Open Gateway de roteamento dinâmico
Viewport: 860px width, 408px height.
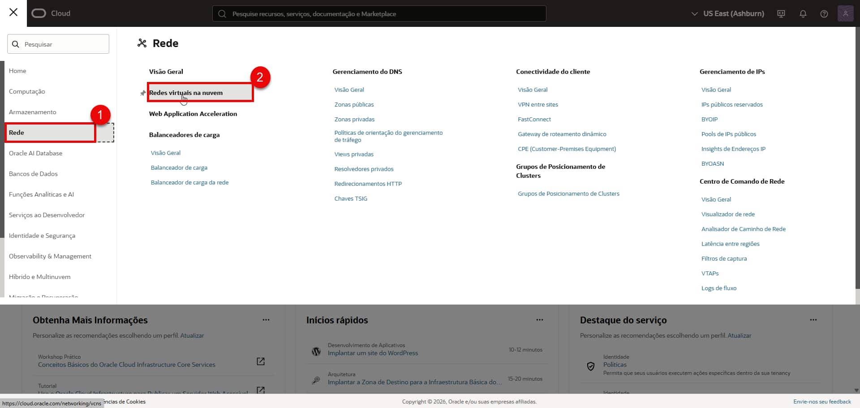562,134
